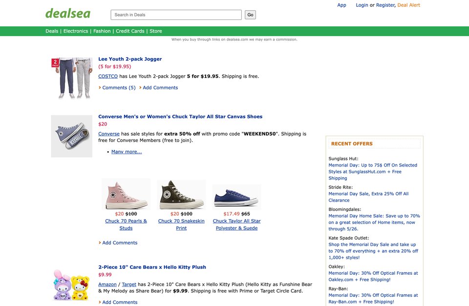Open the Kate Spade Outlet offer
Image resolution: width=469 pixels, height=306 pixels.
point(373,251)
